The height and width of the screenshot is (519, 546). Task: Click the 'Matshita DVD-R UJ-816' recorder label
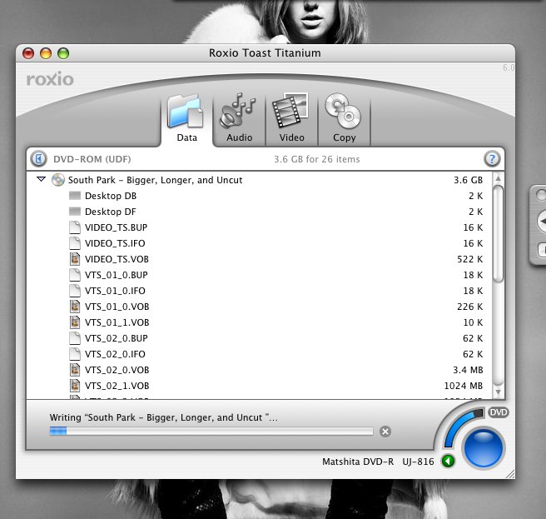[378, 462]
